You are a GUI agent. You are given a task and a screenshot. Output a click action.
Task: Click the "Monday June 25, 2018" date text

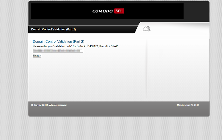pos(188,105)
